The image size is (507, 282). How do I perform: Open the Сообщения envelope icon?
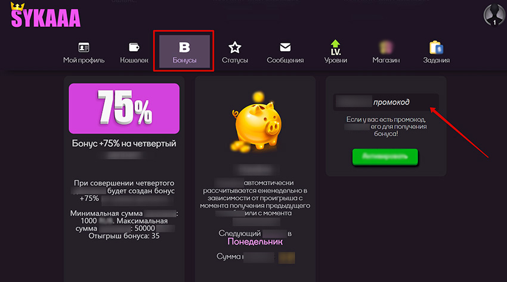click(x=285, y=47)
